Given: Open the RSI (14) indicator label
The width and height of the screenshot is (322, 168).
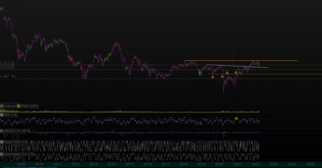Looking at the screenshot, I should 11,115.
